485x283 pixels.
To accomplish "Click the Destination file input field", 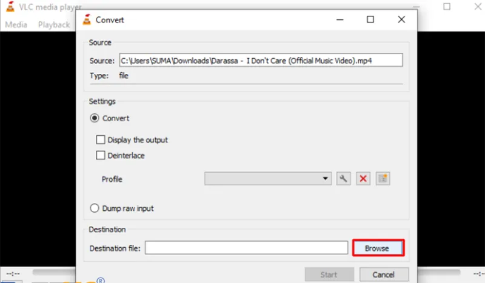I will coord(247,248).
